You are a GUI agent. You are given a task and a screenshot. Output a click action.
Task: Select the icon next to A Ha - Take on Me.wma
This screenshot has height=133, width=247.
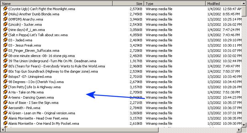click(5, 92)
